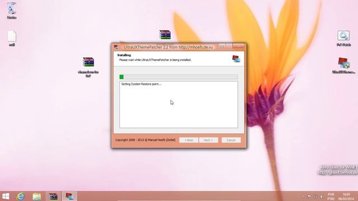Select the magnifier shortcut icon at top right of desktop
358x201 pixels.
pyautogui.click(x=343, y=36)
